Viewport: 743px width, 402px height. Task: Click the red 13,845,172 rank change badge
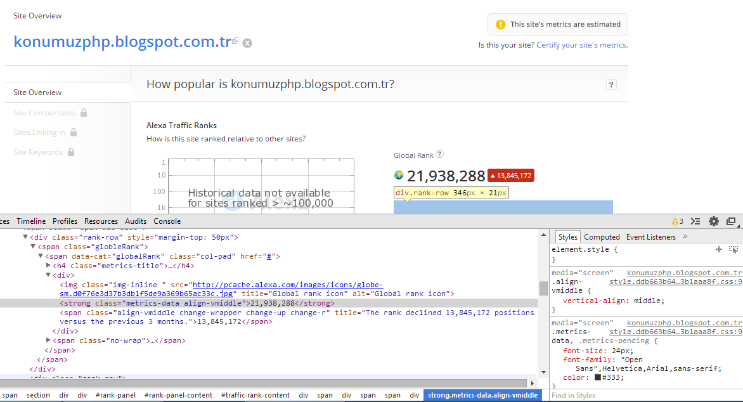tap(511, 176)
